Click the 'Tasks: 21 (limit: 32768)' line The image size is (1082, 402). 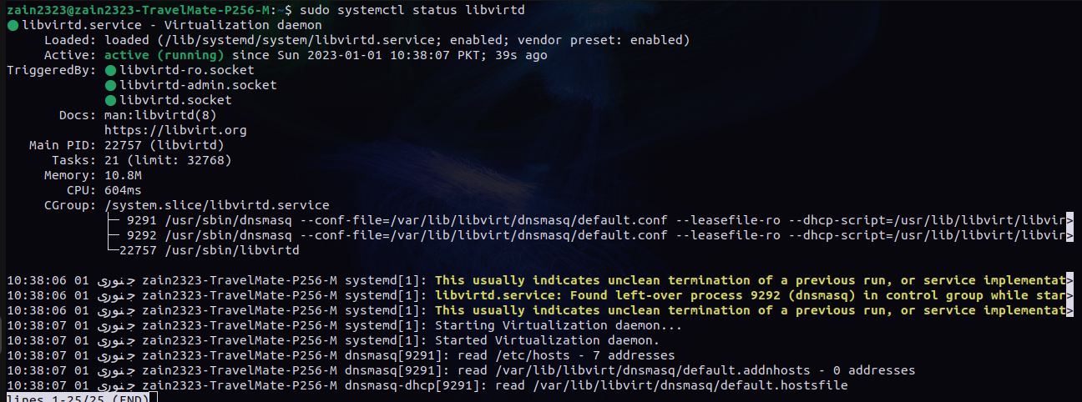click(x=142, y=160)
